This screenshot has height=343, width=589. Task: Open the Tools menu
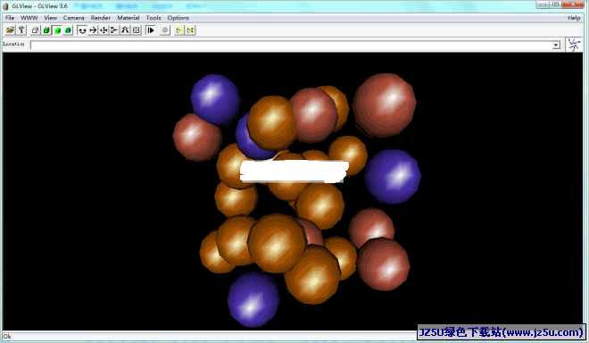[x=153, y=18]
